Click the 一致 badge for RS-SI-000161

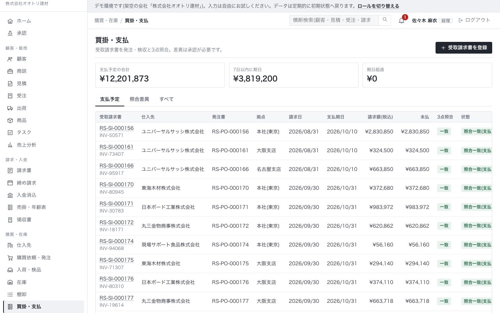click(x=444, y=150)
